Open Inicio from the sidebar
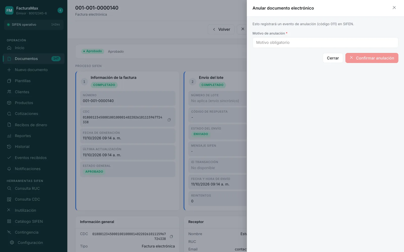This screenshot has width=404, height=252. tap(34, 48)
